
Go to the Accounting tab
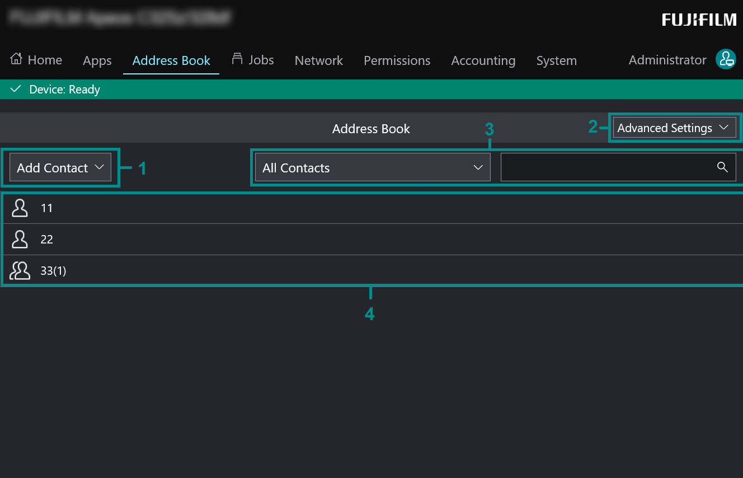point(483,60)
